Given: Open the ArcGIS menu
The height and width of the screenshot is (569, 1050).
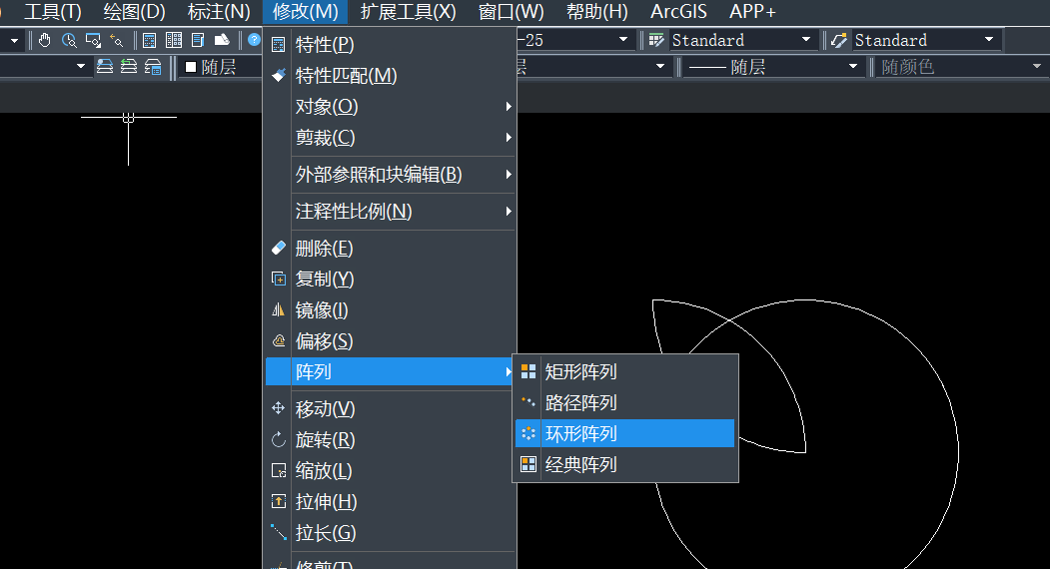Looking at the screenshot, I should 678,11.
